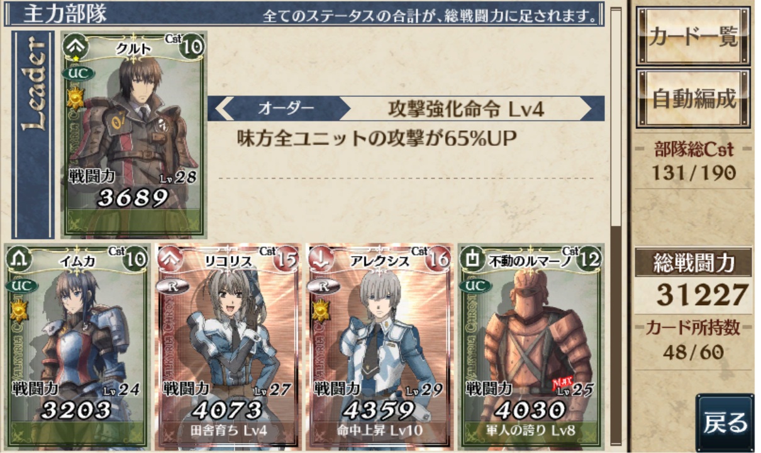This screenshot has width=761, height=453.
Task: Select next order with right chevron arrow
Action: click(x=586, y=108)
